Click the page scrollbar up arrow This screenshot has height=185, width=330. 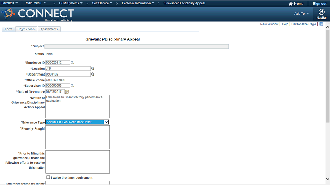328,27
